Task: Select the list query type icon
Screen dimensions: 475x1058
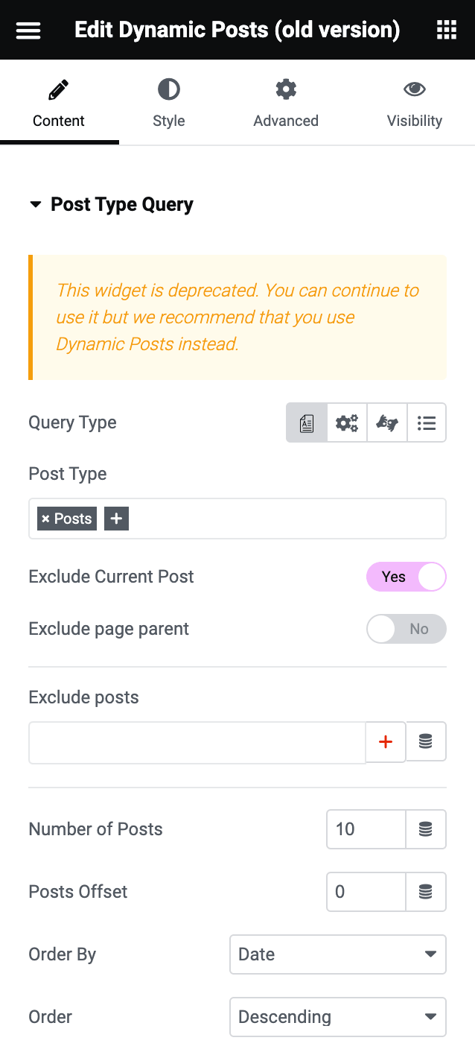Action: pyautogui.click(x=427, y=422)
